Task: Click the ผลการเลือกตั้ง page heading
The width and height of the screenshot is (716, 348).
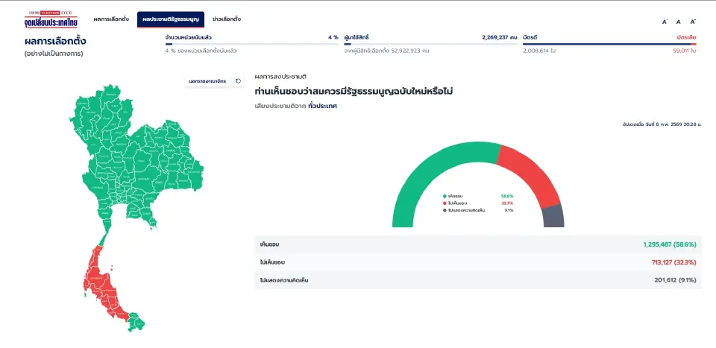Action: pos(55,41)
